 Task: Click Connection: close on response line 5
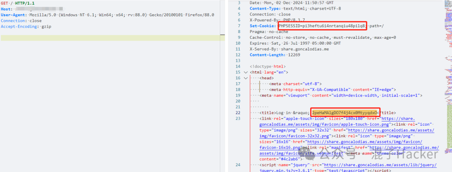pos(270,14)
